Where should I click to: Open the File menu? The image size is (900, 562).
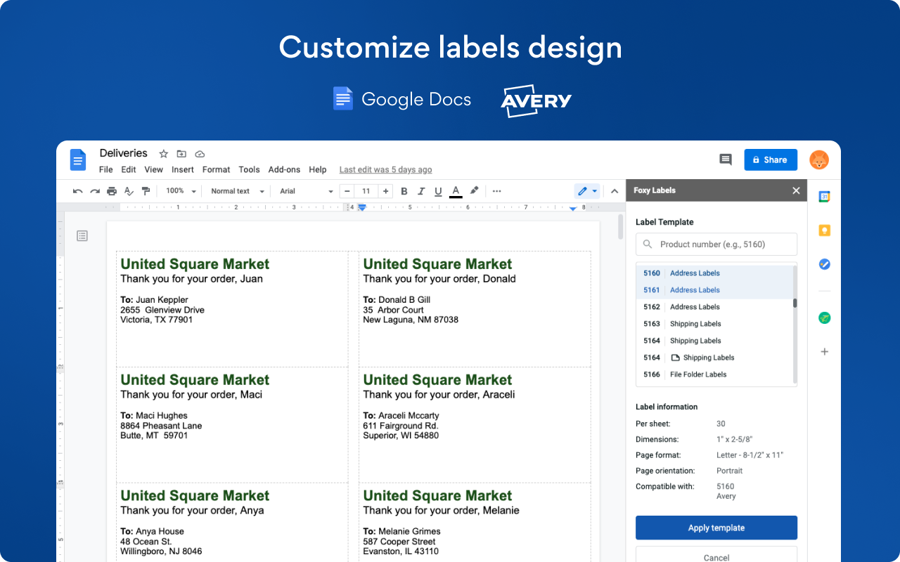click(106, 169)
